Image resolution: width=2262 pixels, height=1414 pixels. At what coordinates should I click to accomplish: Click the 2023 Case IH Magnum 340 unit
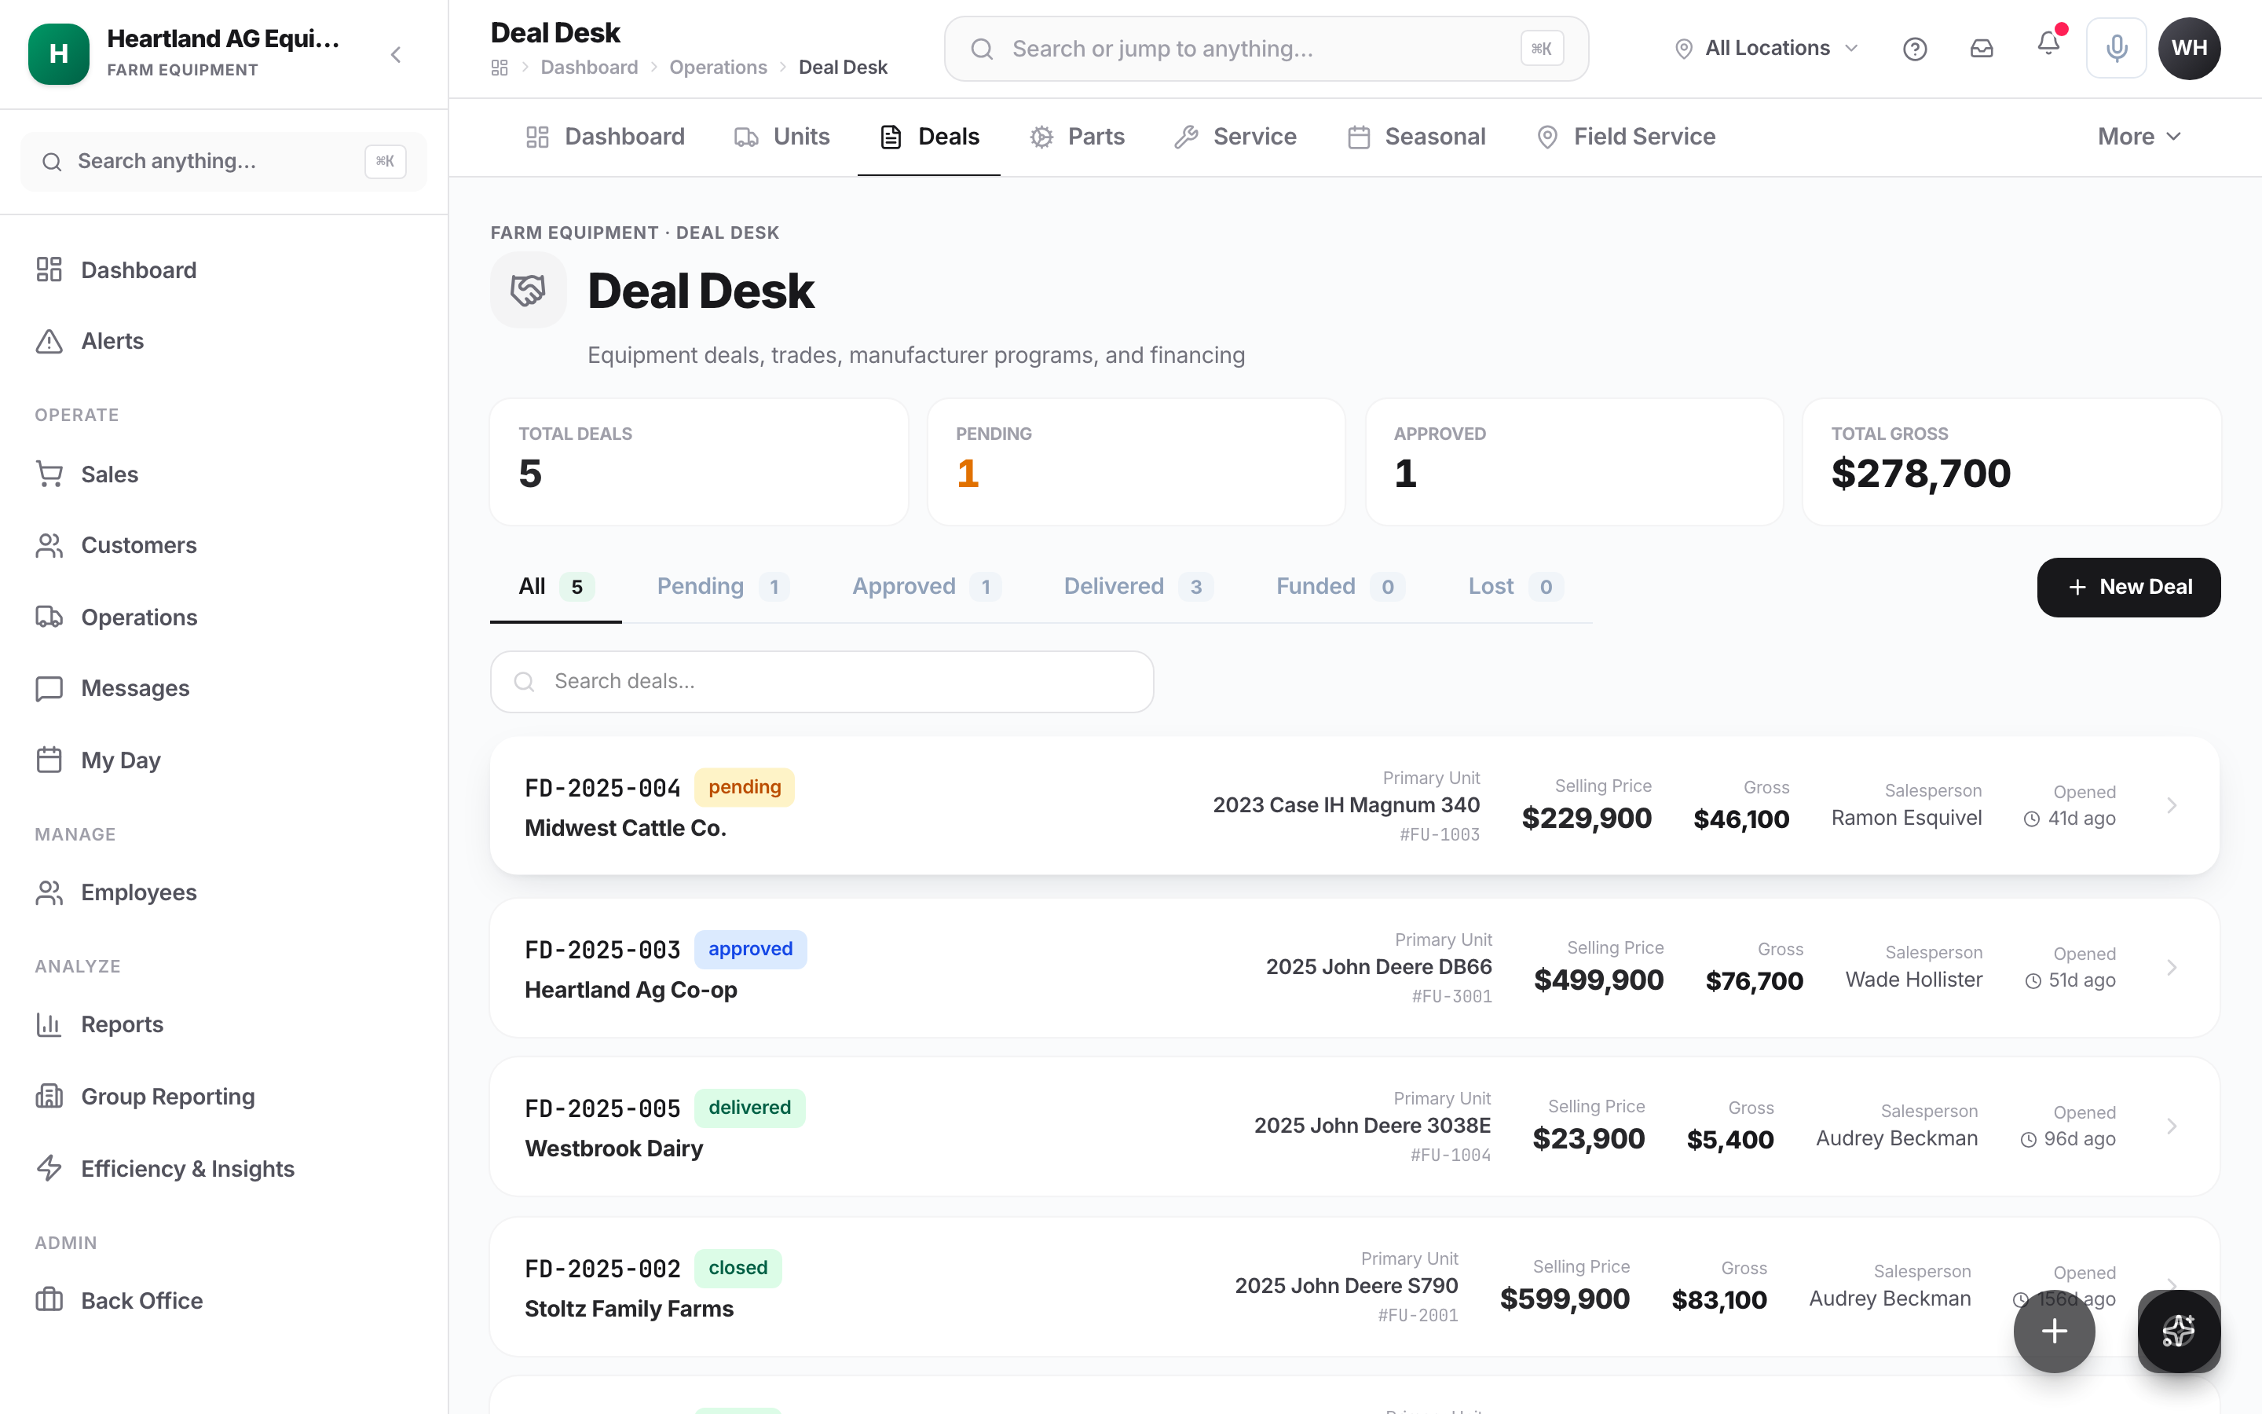(x=1346, y=805)
